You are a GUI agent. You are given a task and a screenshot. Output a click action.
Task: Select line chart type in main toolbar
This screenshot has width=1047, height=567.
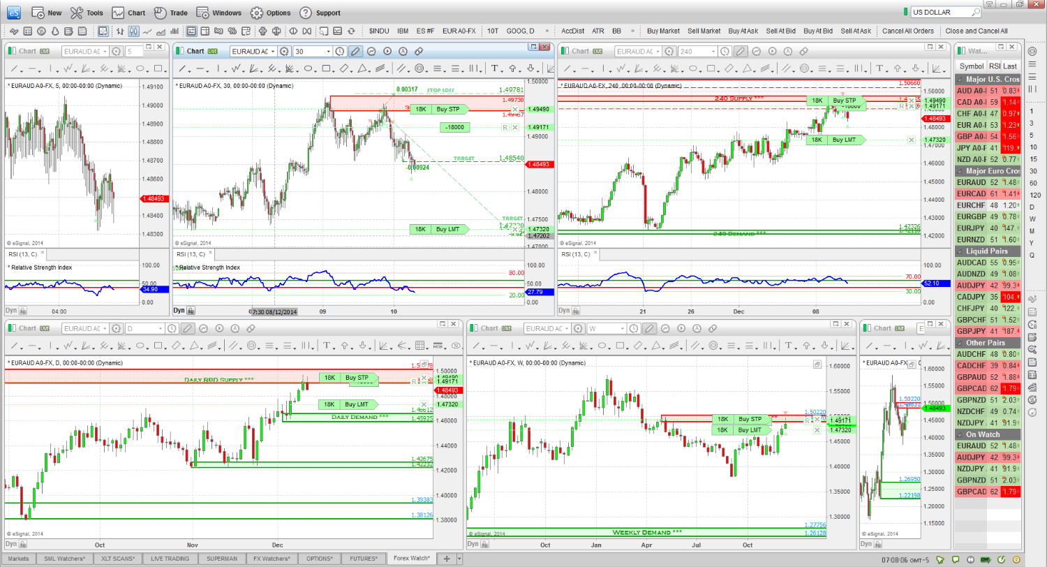(147, 31)
